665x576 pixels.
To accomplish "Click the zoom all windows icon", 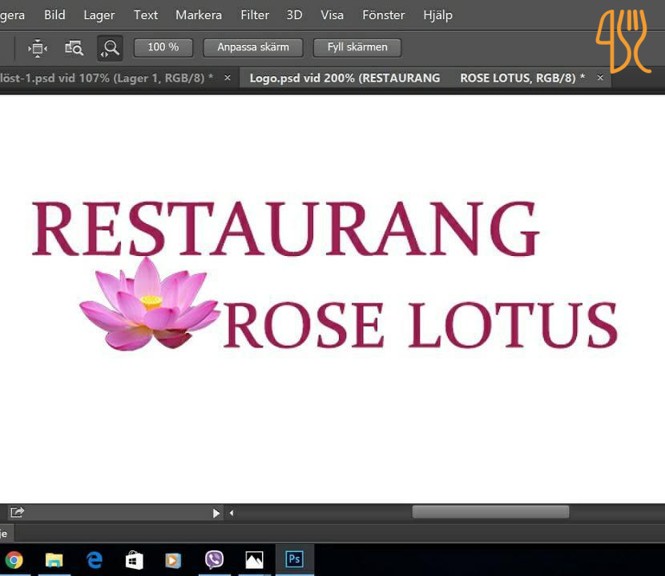I will pos(74,48).
